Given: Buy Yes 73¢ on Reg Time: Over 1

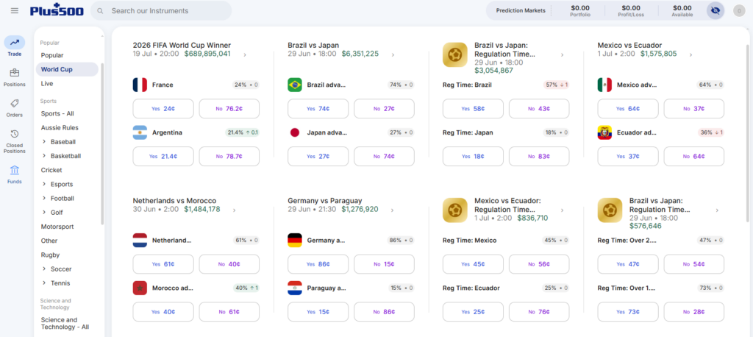Looking at the screenshot, I should point(628,311).
